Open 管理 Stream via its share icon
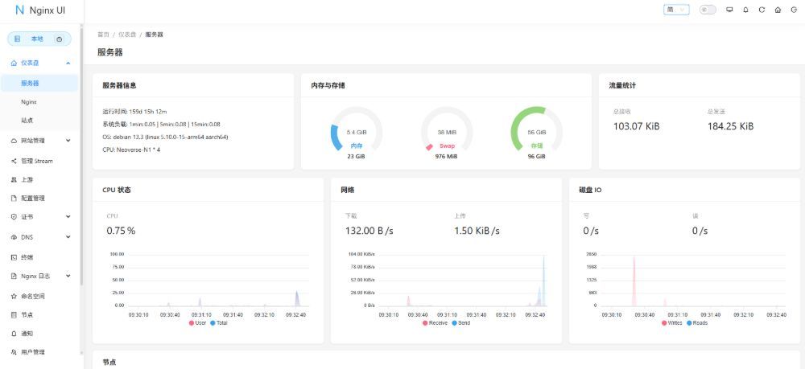The width and height of the screenshot is (805, 369). (14, 161)
